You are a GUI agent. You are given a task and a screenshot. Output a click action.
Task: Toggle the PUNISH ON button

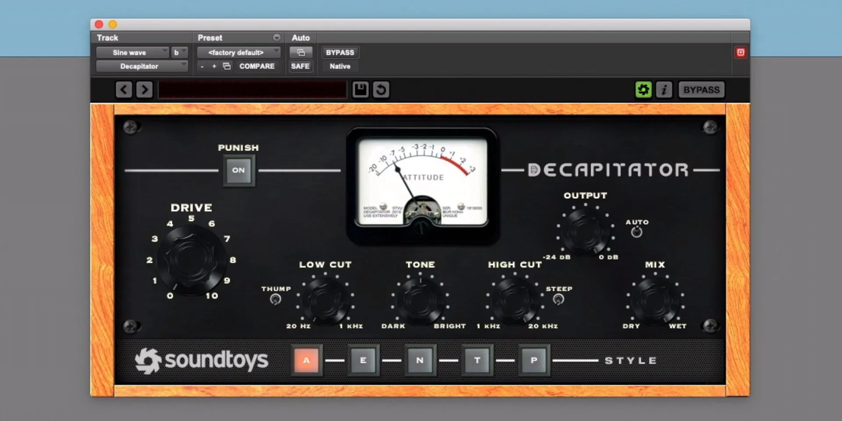click(x=239, y=170)
